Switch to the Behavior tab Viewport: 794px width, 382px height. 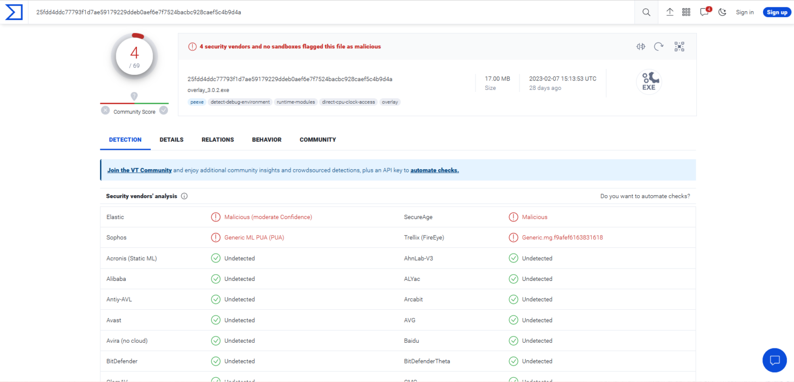267,140
